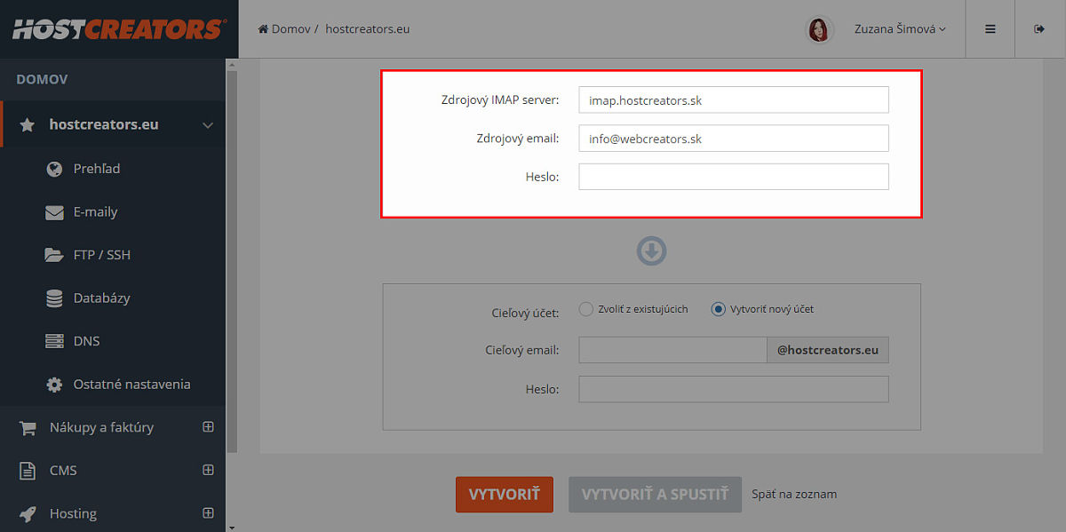Click the @hostcreators.eu domain suffix
The height and width of the screenshot is (532, 1066).
pos(828,350)
